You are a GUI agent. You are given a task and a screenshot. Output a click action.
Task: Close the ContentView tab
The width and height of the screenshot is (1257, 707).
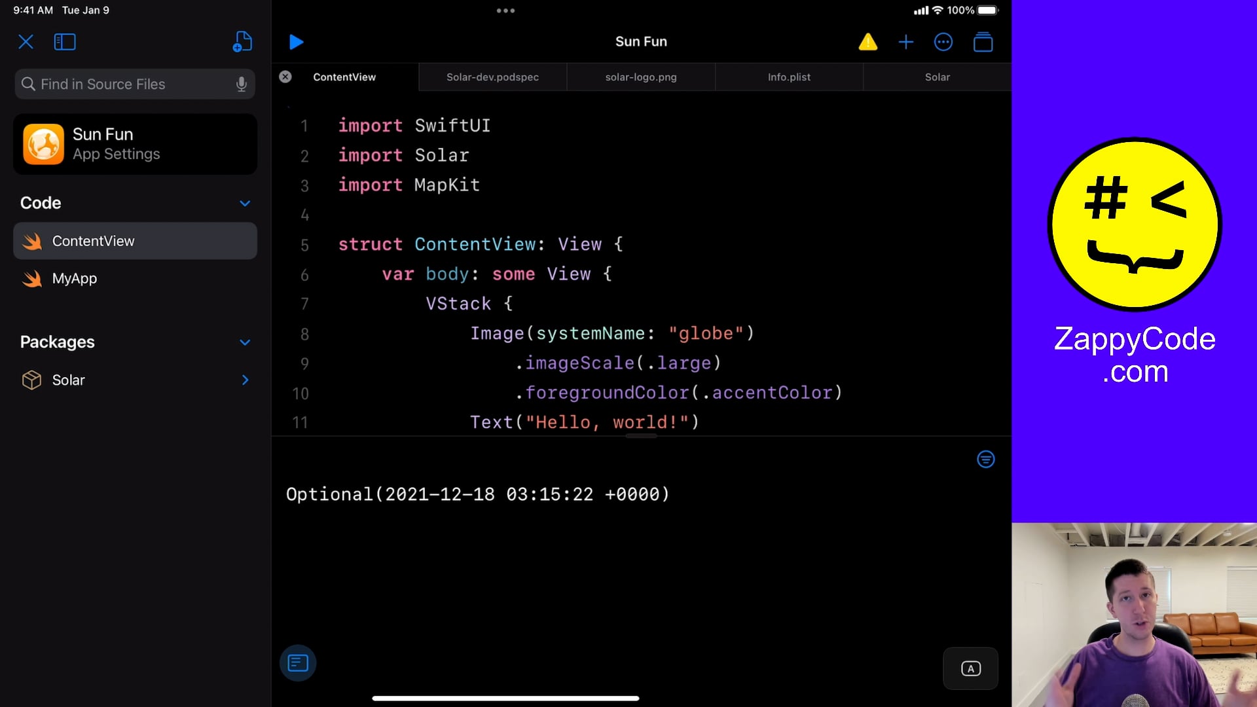(285, 77)
